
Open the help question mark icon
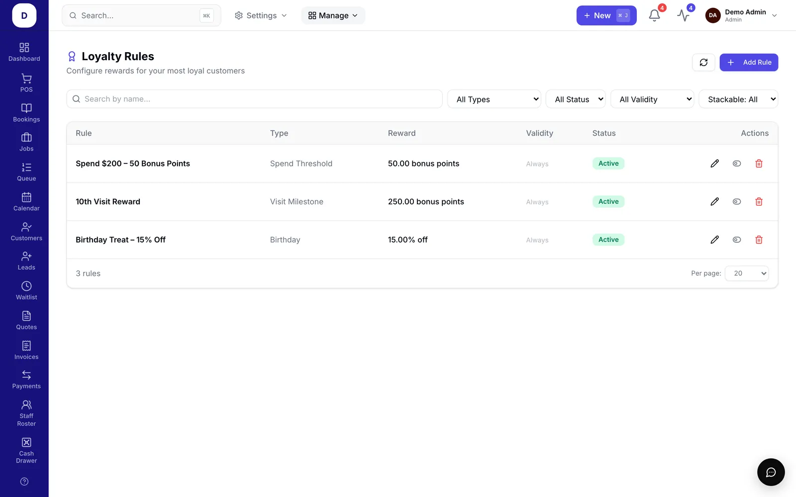pos(24,482)
